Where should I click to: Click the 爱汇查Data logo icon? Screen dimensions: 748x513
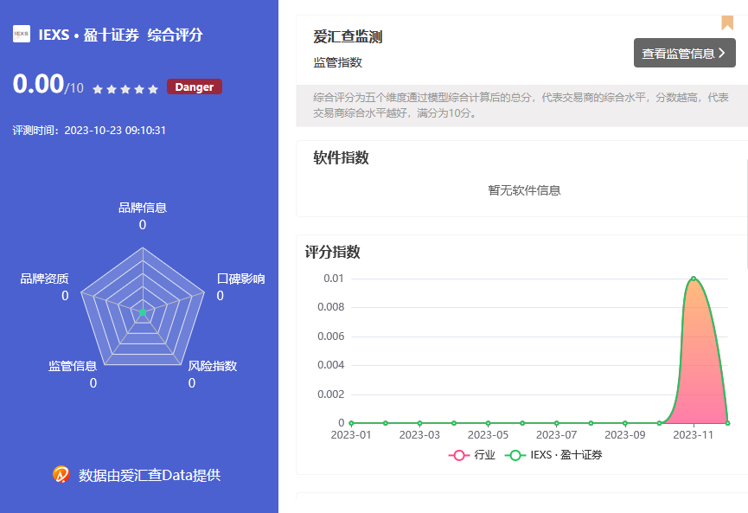point(61,474)
